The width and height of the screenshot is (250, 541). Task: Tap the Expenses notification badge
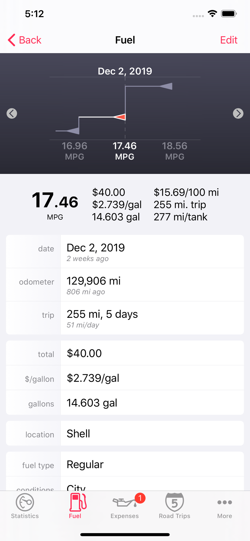(140, 498)
